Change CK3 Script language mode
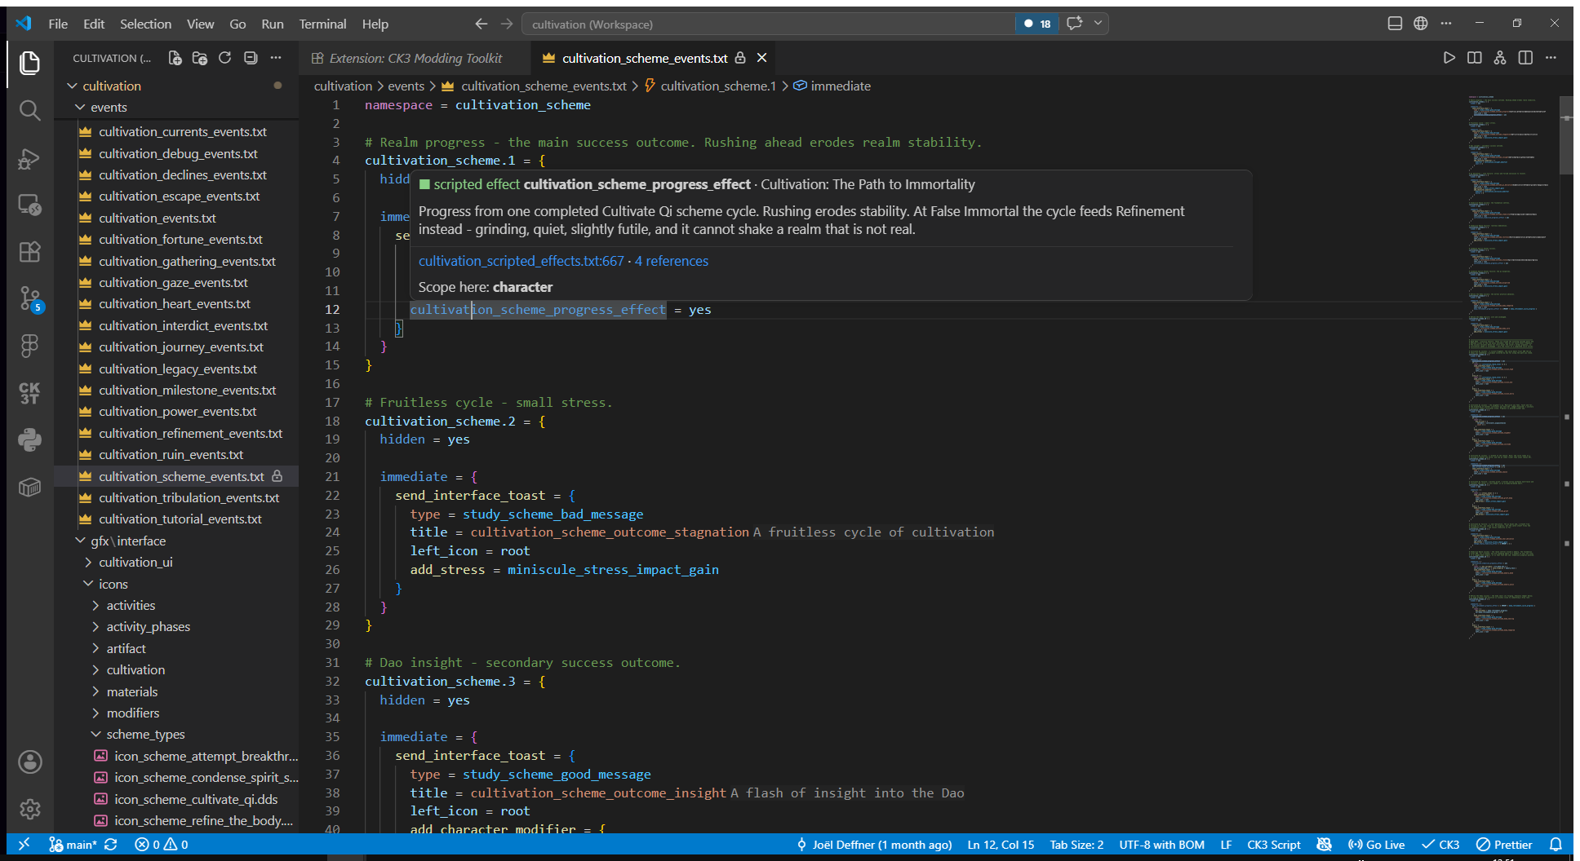 click(x=1273, y=845)
